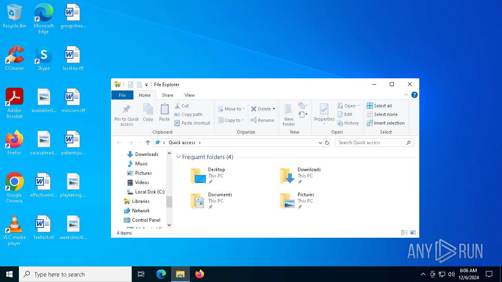This screenshot has width=502, height=282.
Task: Select Downloads in navigation pane
Action: (x=143, y=154)
